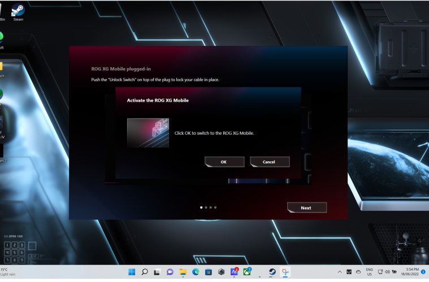The width and height of the screenshot is (429, 282).
Task: Open the MyASUS app with red badge
Action: tap(234, 272)
